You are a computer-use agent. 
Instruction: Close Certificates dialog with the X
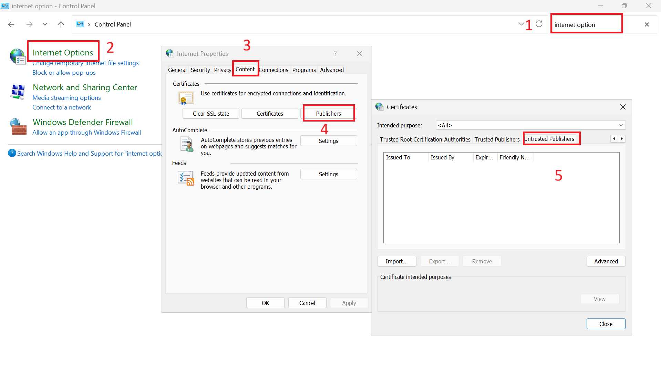[623, 107]
